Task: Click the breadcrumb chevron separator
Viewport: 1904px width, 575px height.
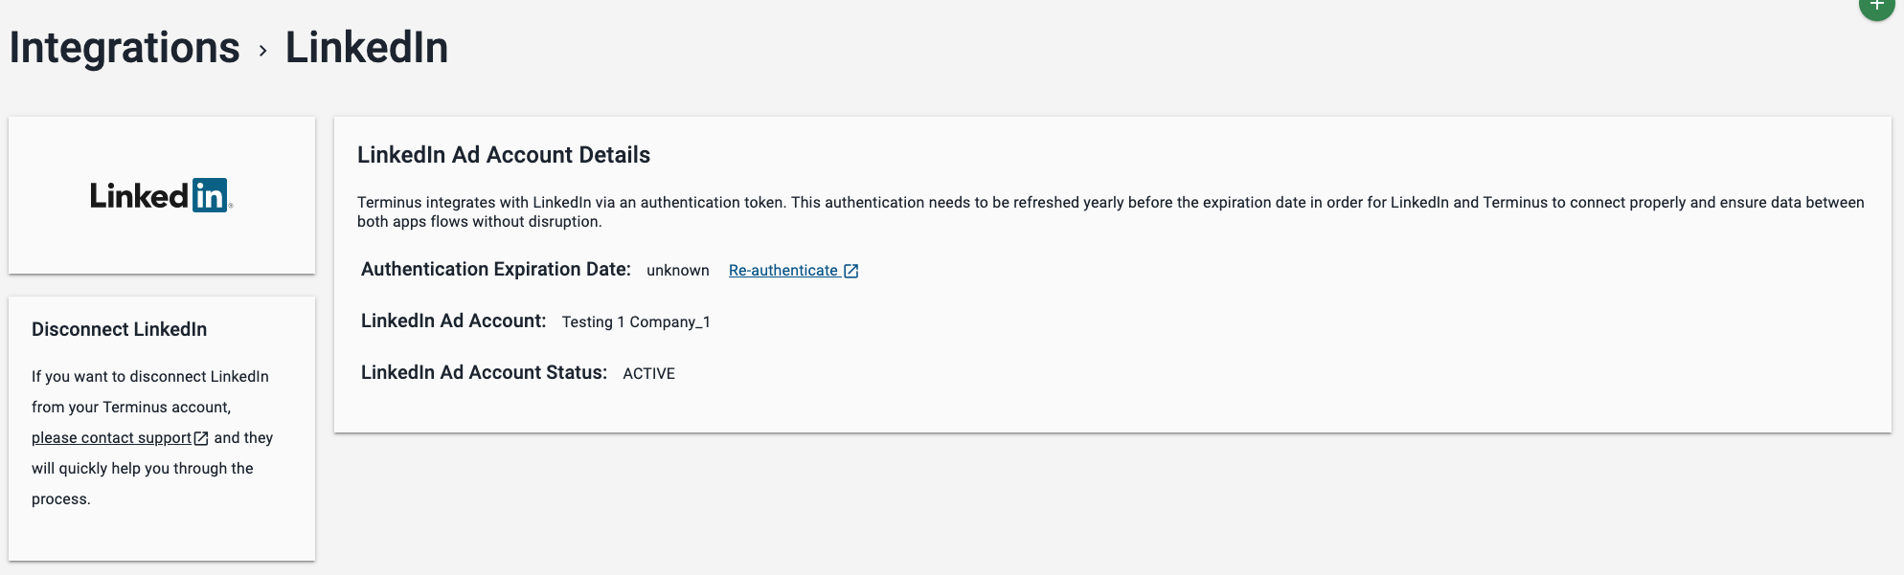Action: [x=262, y=51]
